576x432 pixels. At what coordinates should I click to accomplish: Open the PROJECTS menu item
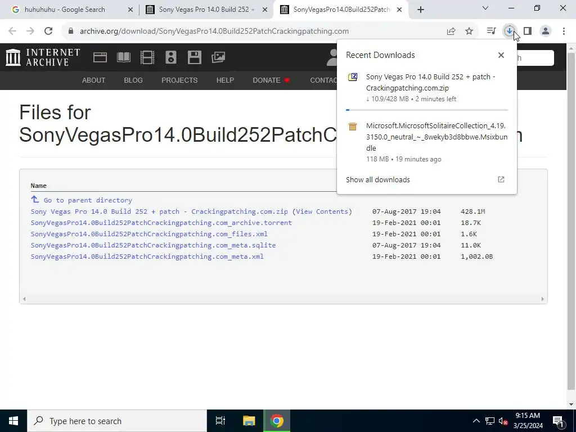[x=179, y=80]
